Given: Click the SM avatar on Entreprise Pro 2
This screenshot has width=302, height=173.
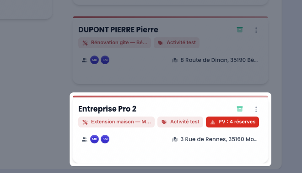Looking at the screenshot, I should [105, 139].
